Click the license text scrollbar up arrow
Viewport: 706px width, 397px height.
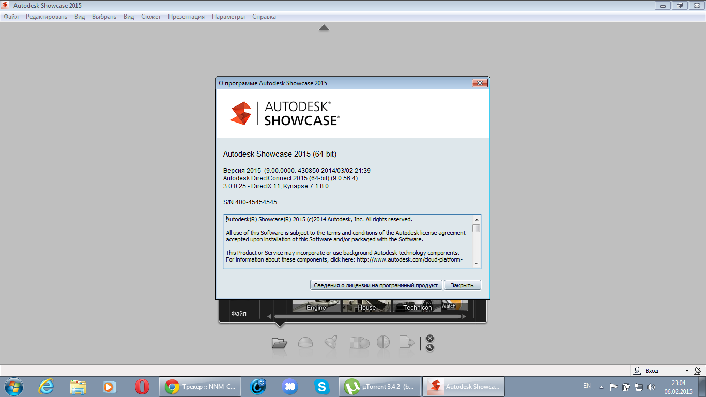(477, 219)
